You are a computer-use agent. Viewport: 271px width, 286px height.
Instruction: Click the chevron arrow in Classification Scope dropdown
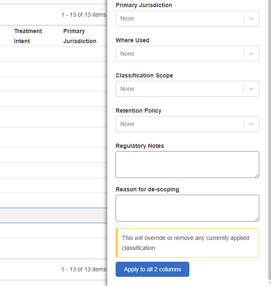click(x=251, y=89)
